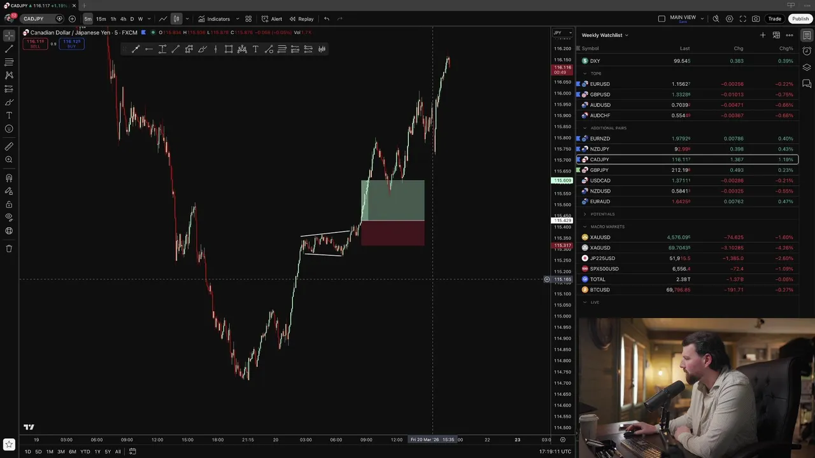Select the 1D date range tab
Viewport: 815px width, 458px height.
click(27, 452)
